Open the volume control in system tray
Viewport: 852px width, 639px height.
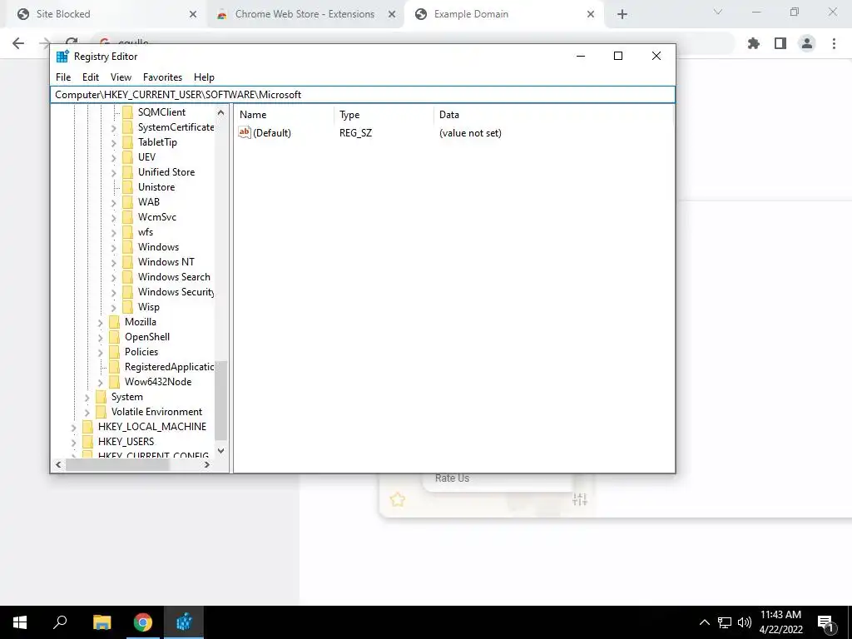tap(745, 622)
